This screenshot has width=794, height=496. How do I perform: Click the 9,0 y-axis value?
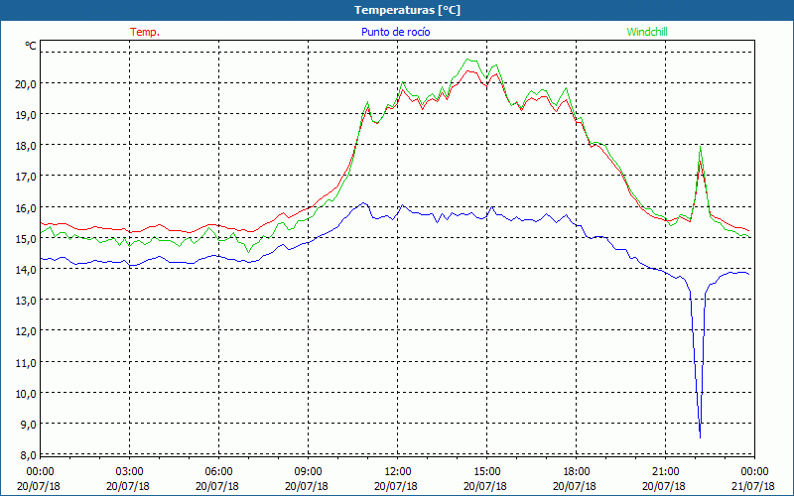pyautogui.click(x=28, y=425)
